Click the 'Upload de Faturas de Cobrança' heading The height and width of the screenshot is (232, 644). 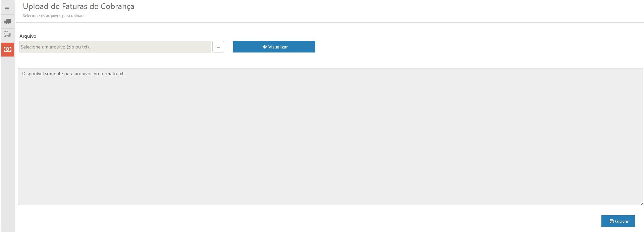(x=78, y=7)
